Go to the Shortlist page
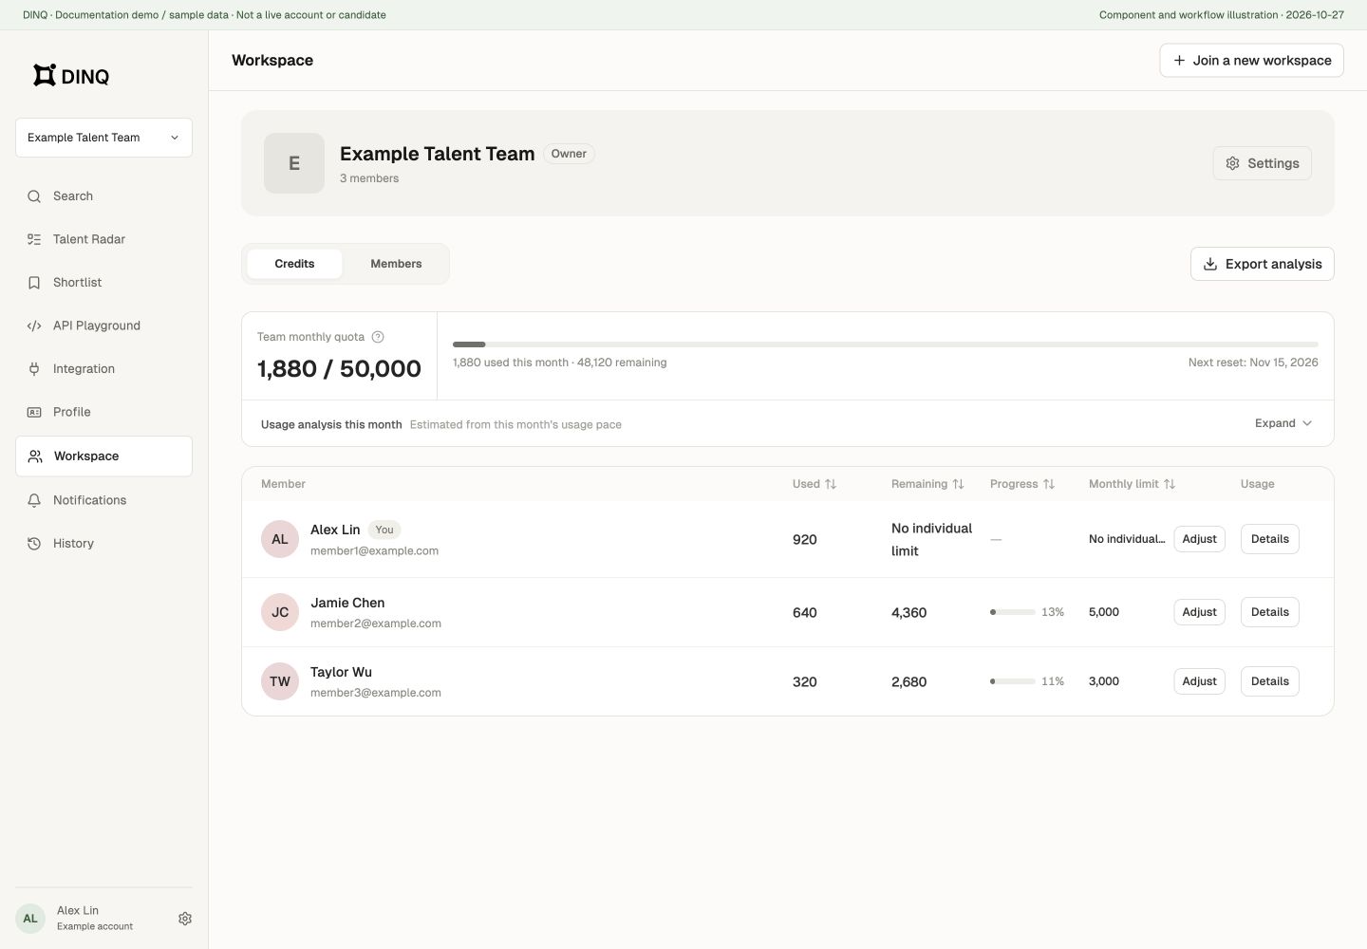Screen dimensions: 1367x949 tap(103, 283)
